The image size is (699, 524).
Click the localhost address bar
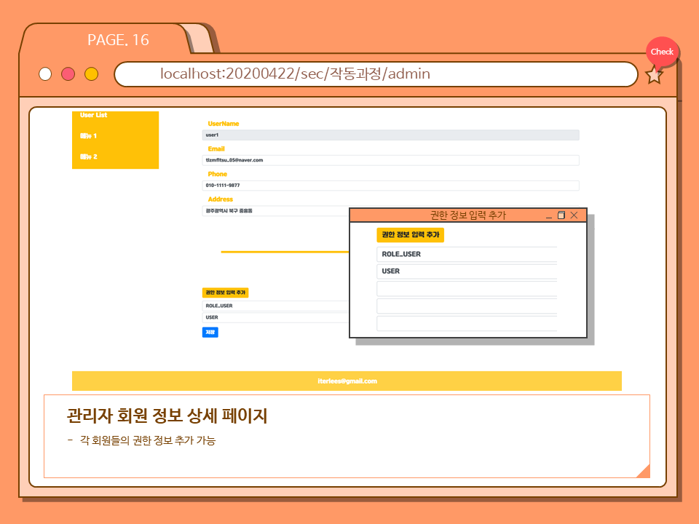375,74
